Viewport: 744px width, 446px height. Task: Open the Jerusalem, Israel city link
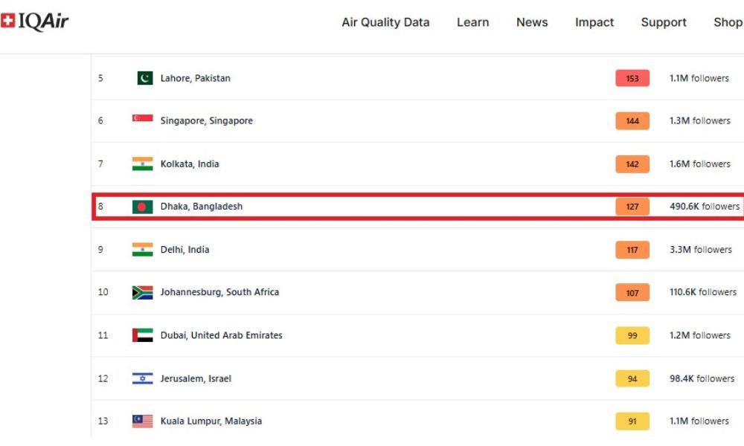click(196, 378)
